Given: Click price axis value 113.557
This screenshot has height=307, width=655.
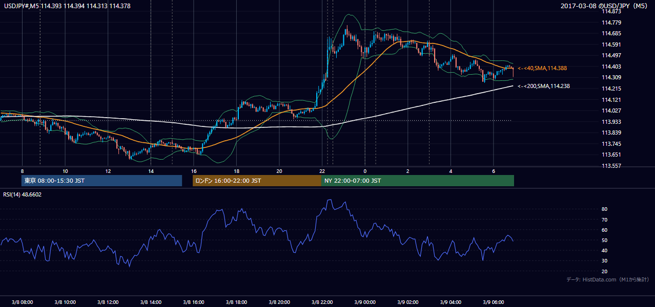Looking at the screenshot, I should coord(611,166).
